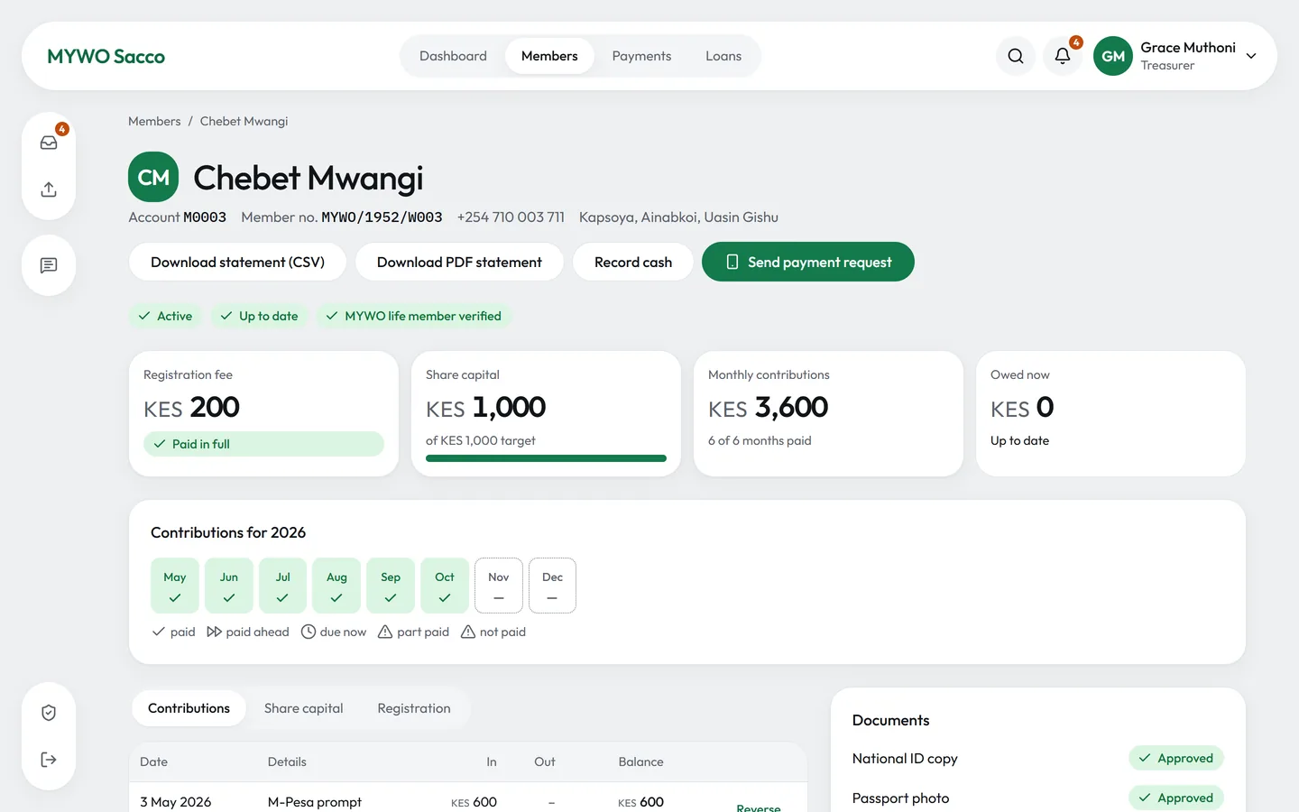Click account number M0003

tap(205, 217)
